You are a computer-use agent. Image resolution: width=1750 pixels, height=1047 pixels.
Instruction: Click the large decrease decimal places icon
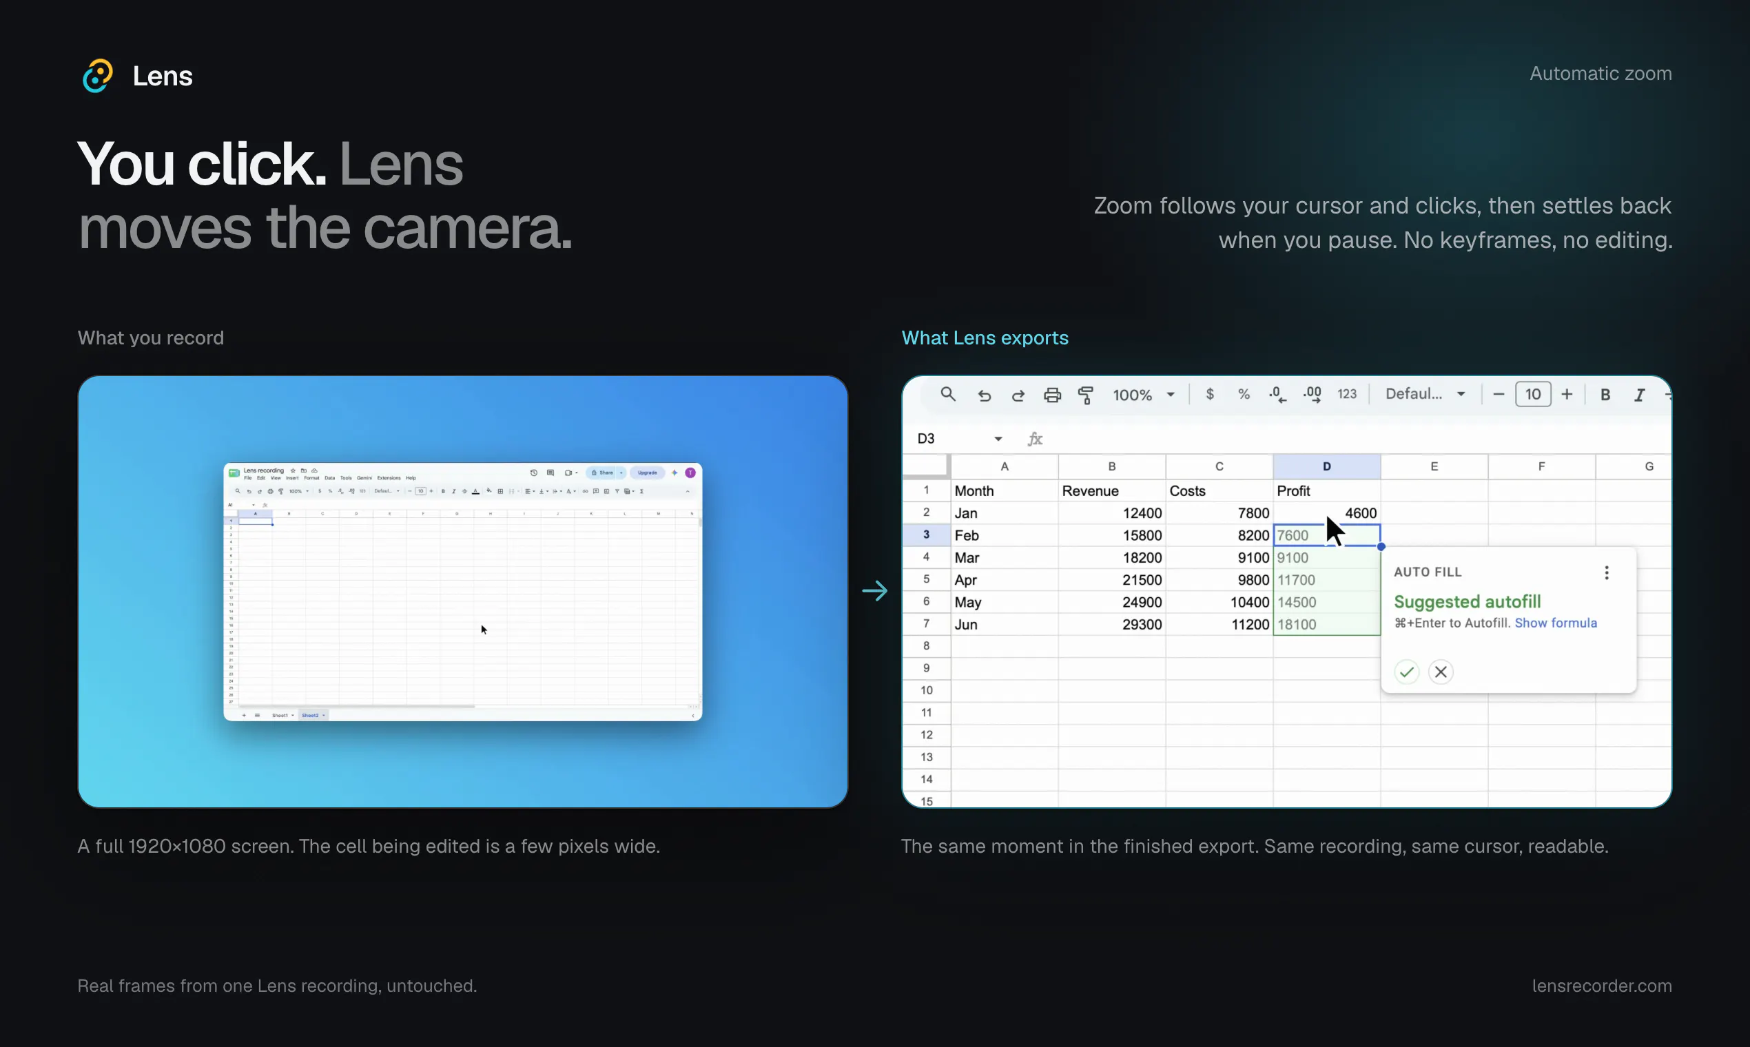(x=1278, y=395)
